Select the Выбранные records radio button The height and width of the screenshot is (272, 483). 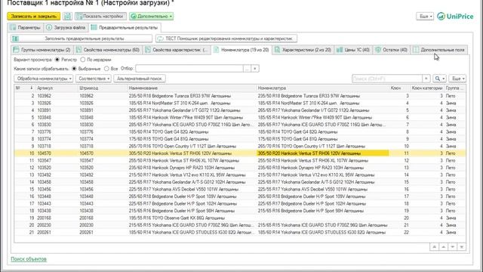[x=74, y=69]
